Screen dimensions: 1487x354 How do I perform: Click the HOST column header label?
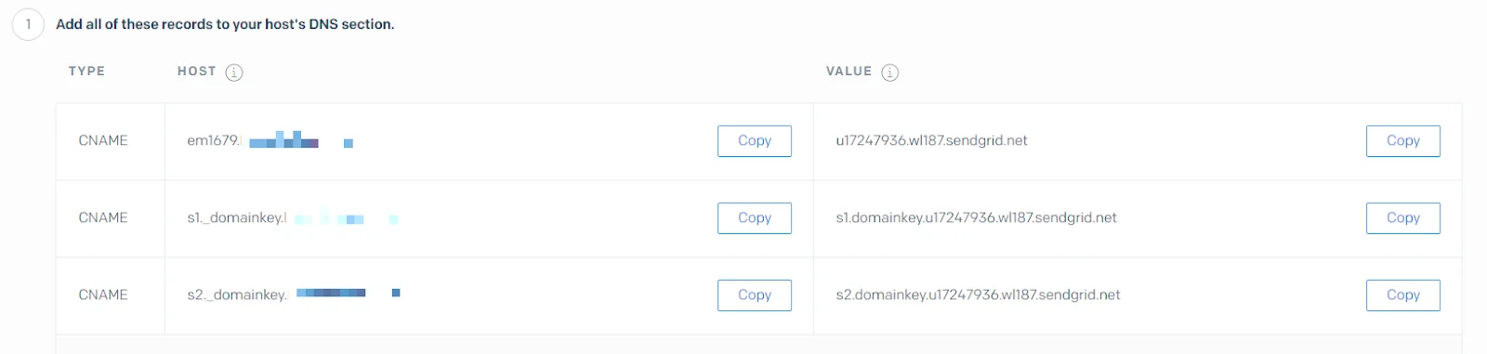click(x=197, y=72)
